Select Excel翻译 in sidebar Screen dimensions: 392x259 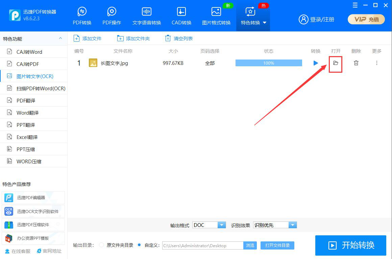[x=34, y=137]
